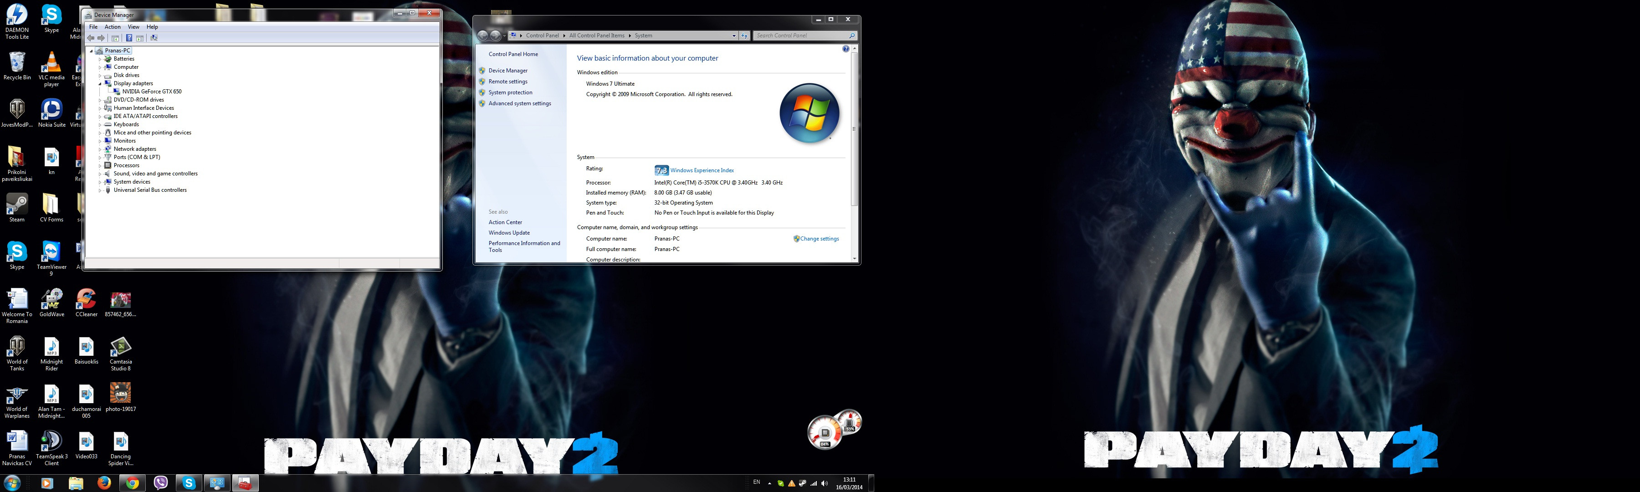This screenshot has height=492, width=1640.
Task: Select NVIDIA GeForce GTX 650 device
Action: [x=152, y=92]
